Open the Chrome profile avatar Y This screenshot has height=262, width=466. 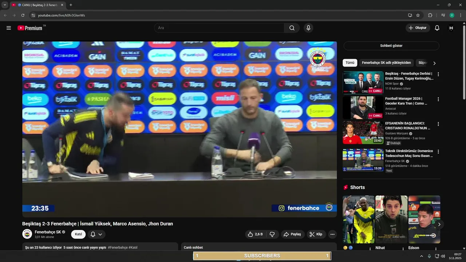pyautogui.click(x=452, y=15)
